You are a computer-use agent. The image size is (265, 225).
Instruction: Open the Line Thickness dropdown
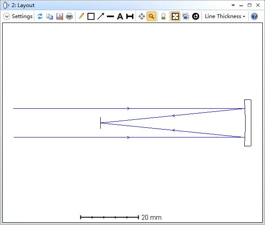(225, 16)
